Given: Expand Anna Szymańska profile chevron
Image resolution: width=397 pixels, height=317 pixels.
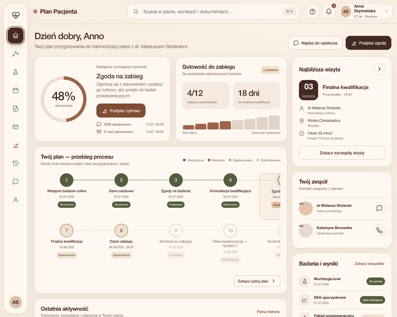Looking at the screenshot, I should (386, 11).
